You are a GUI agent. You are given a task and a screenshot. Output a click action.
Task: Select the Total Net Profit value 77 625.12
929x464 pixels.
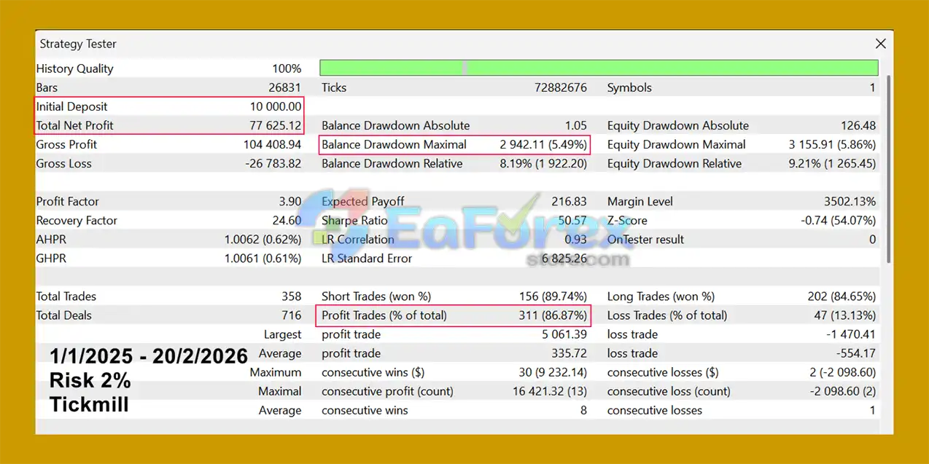[x=275, y=125]
